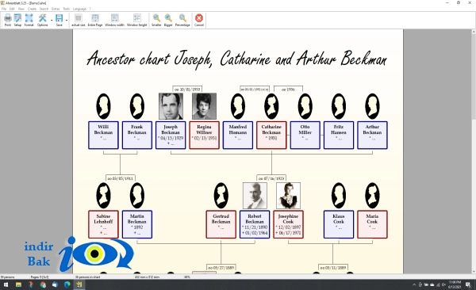Click the silhouette above Fritz Hansen

click(339, 106)
